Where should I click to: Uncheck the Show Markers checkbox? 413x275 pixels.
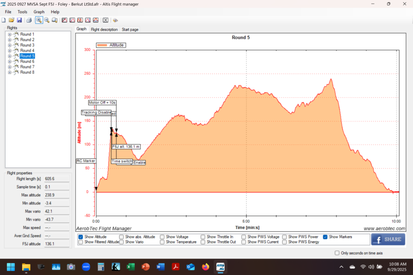tap(325, 237)
